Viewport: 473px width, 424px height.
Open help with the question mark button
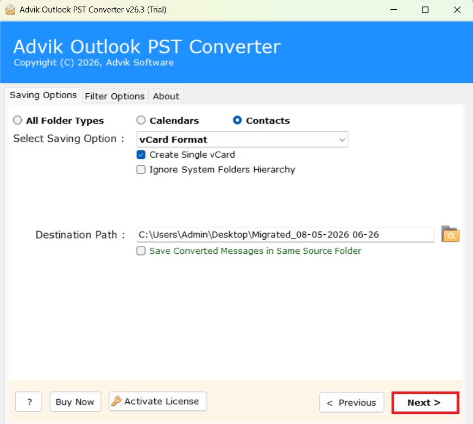point(29,402)
